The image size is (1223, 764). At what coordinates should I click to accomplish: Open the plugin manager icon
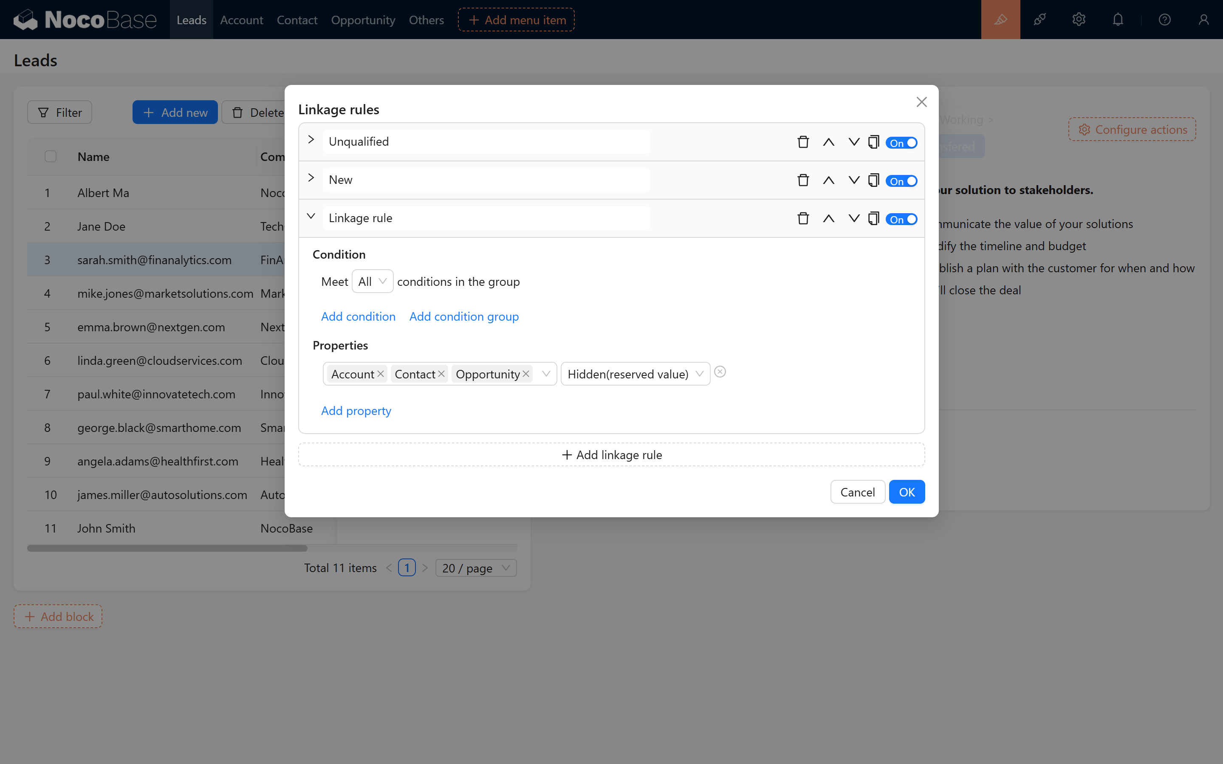tap(1039, 20)
